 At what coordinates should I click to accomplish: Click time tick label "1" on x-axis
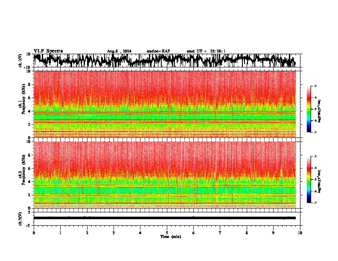[60, 233]
